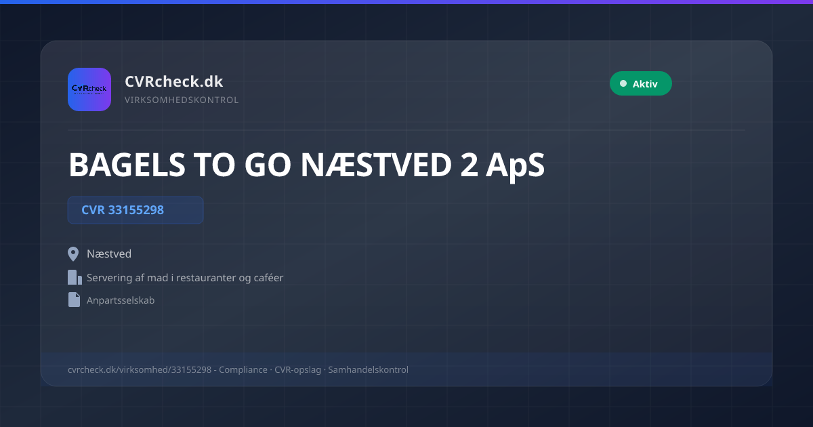Click the CVRcheck.dk site name

pos(173,81)
